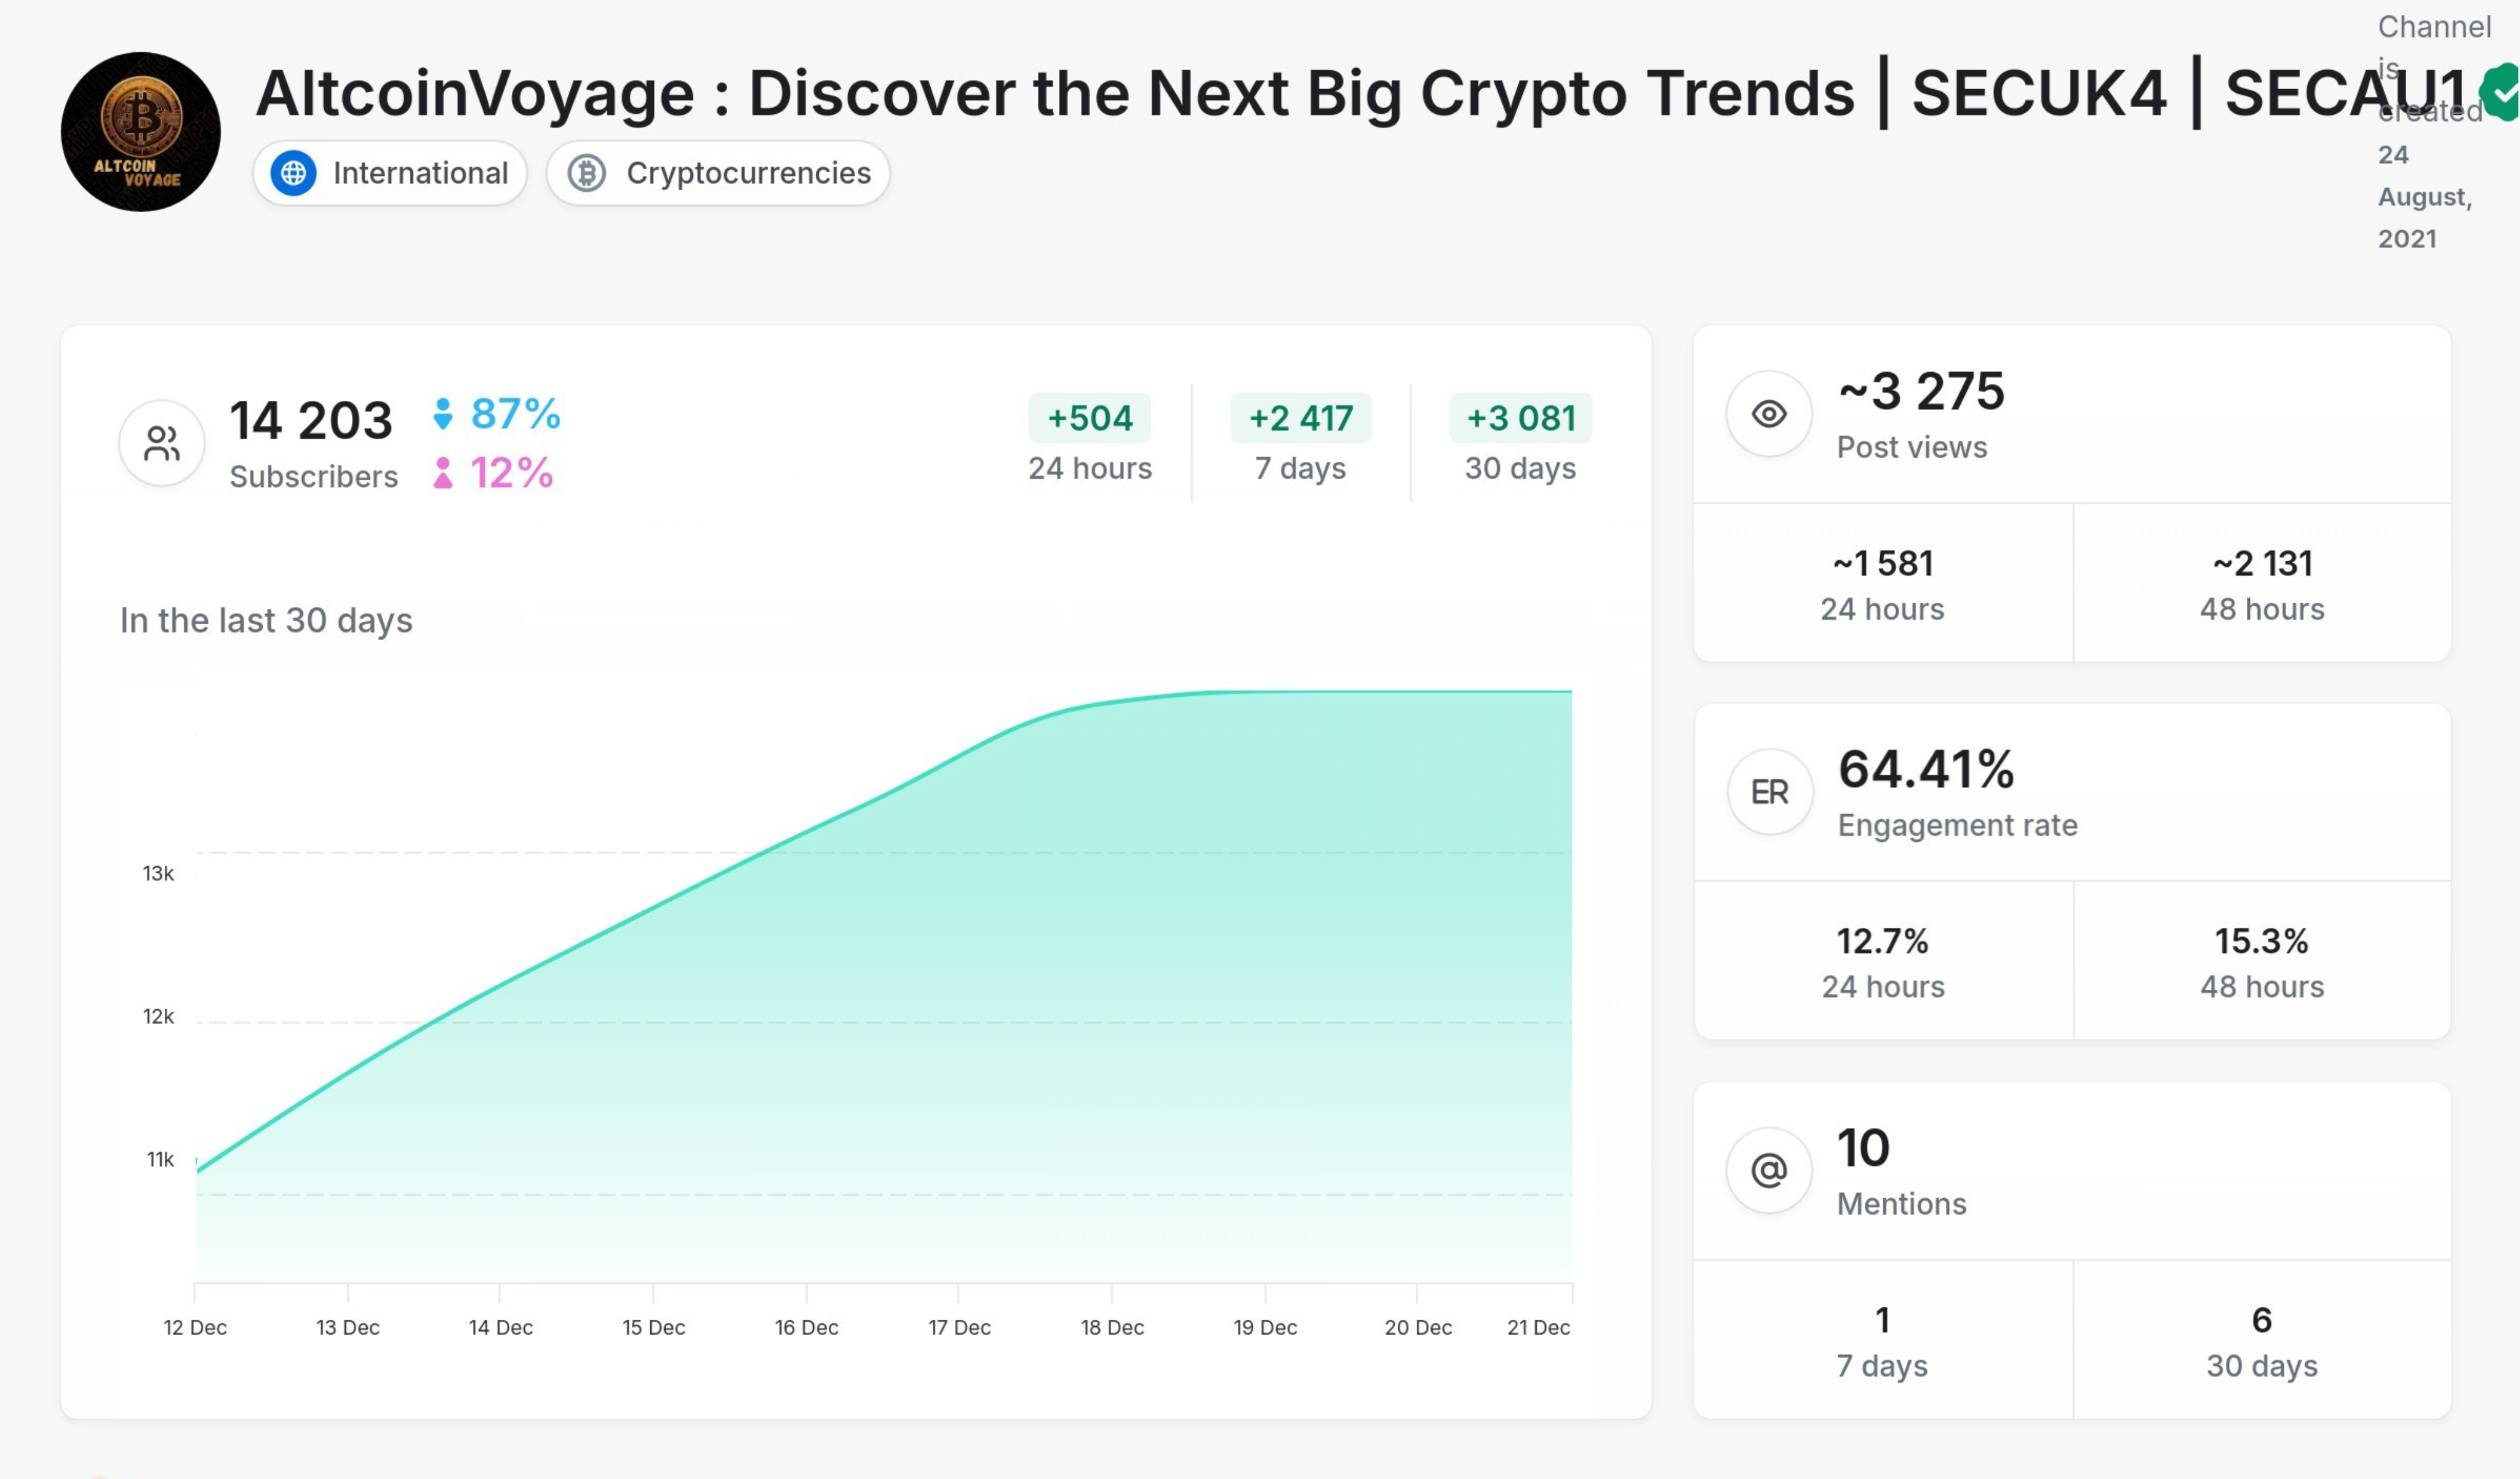Viewport: 2520px width, 1479px height.
Task: Expand the 30 days subscriber growth stat
Action: [1520, 440]
